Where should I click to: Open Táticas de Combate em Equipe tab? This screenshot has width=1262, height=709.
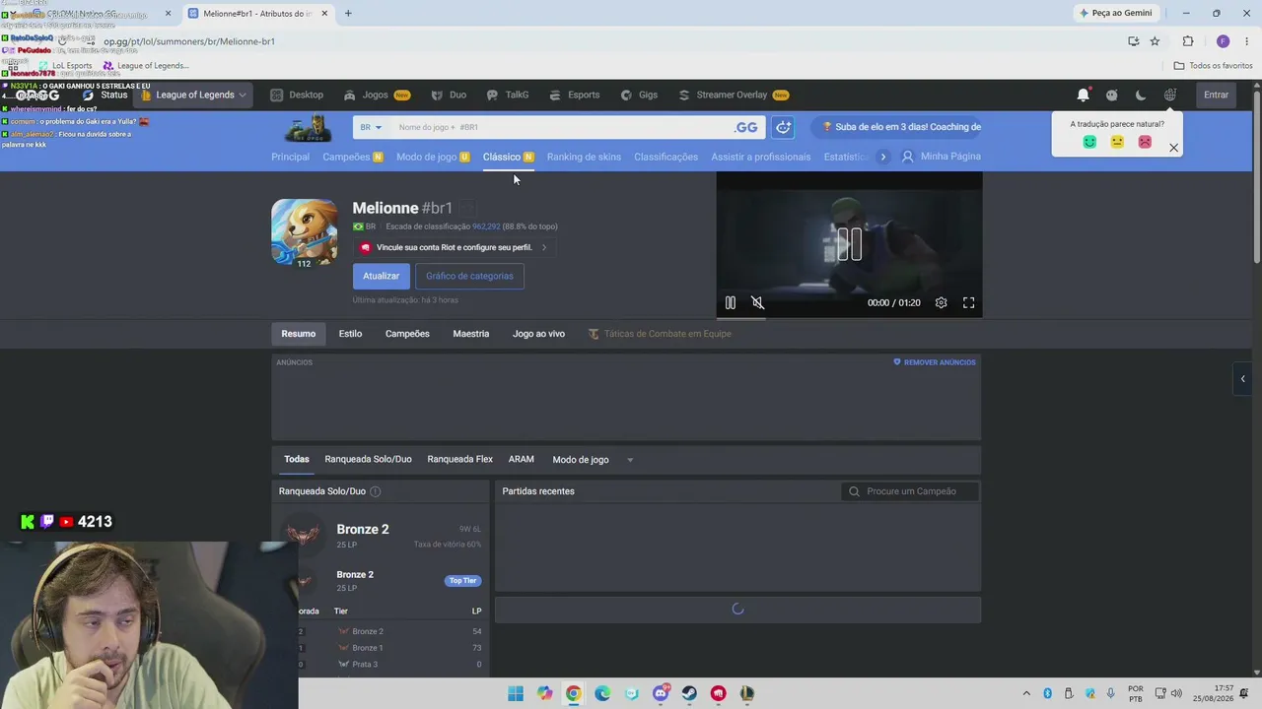[660, 334]
